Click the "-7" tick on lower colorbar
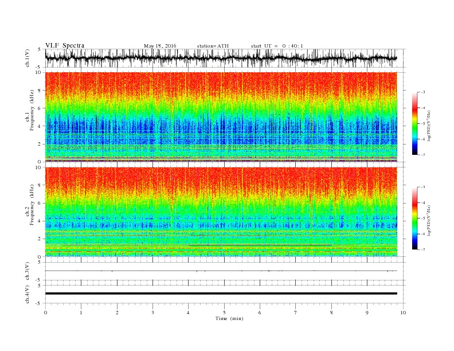 click(423, 249)
